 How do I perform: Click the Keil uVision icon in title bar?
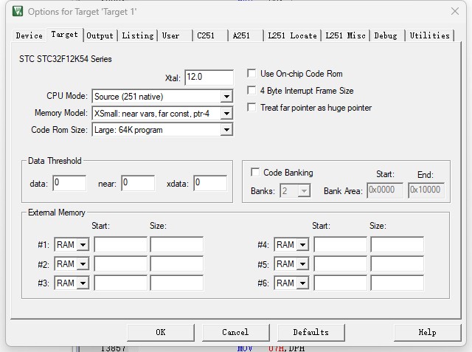[18, 11]
